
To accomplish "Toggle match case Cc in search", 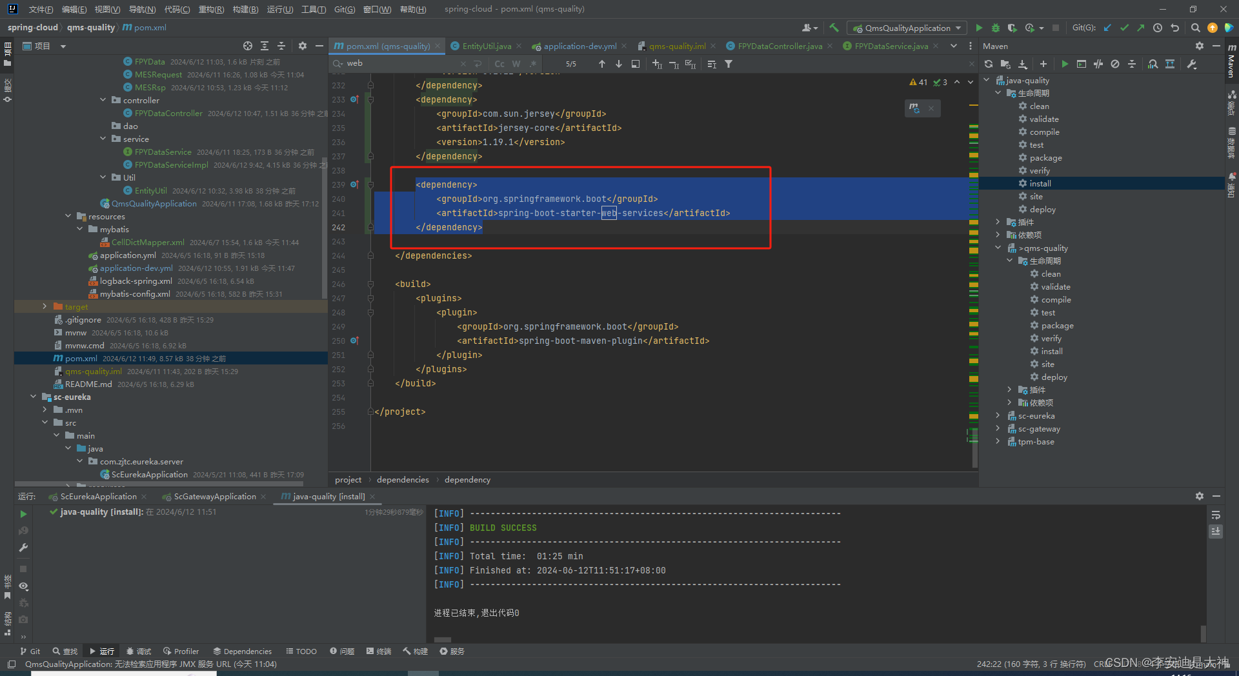I will coord(499,64).
